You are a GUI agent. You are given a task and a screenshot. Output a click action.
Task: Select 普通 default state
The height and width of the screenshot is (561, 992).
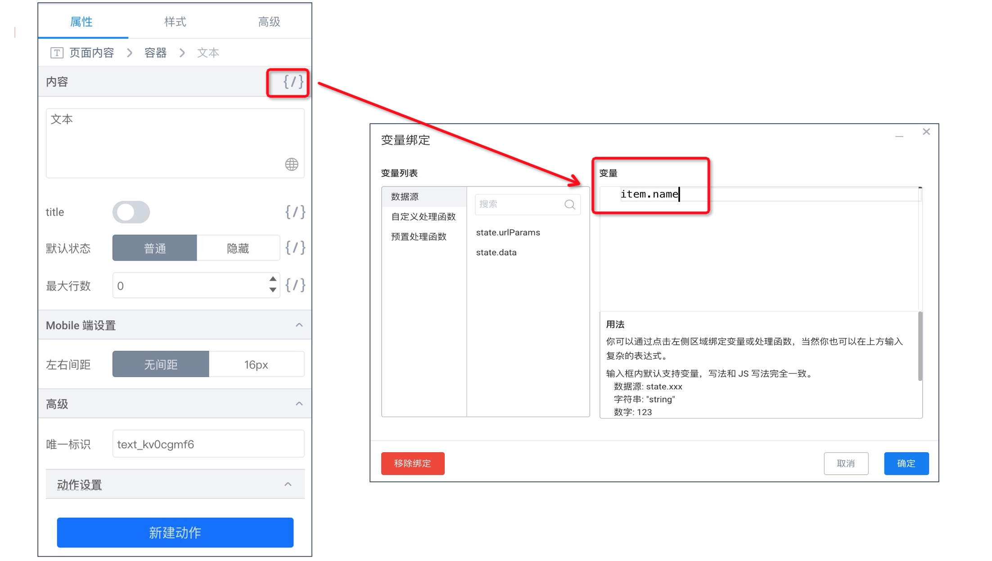(154, 248)
